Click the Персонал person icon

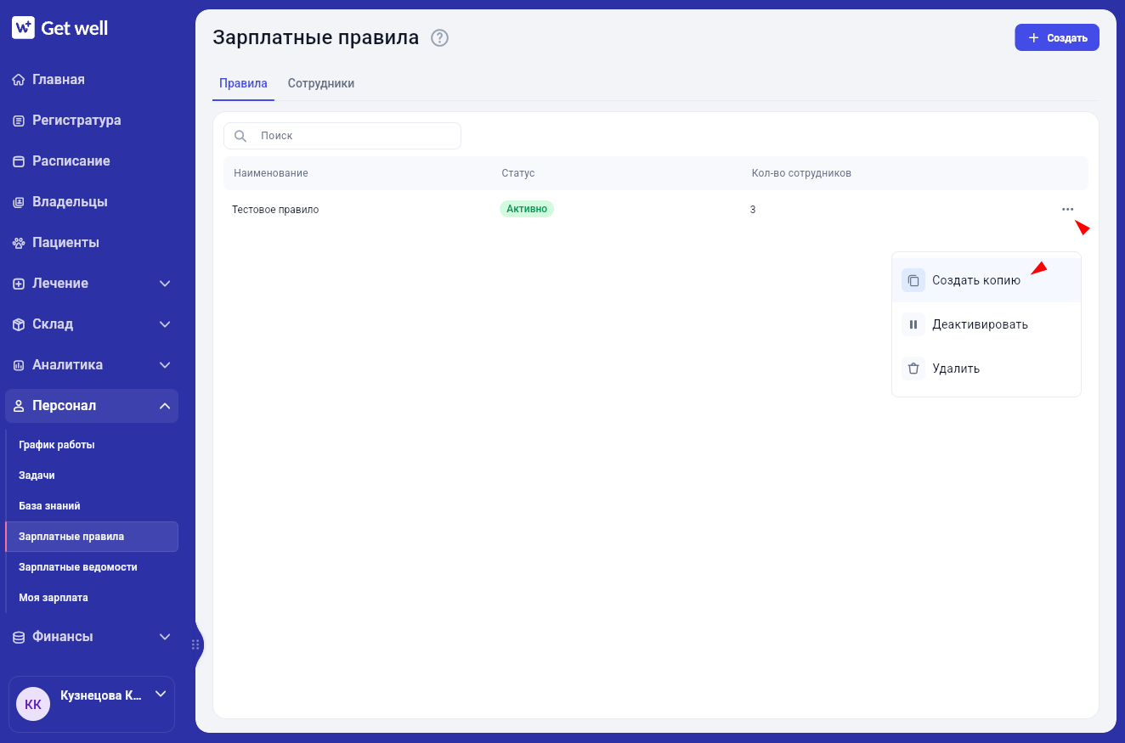click(19, 406)
